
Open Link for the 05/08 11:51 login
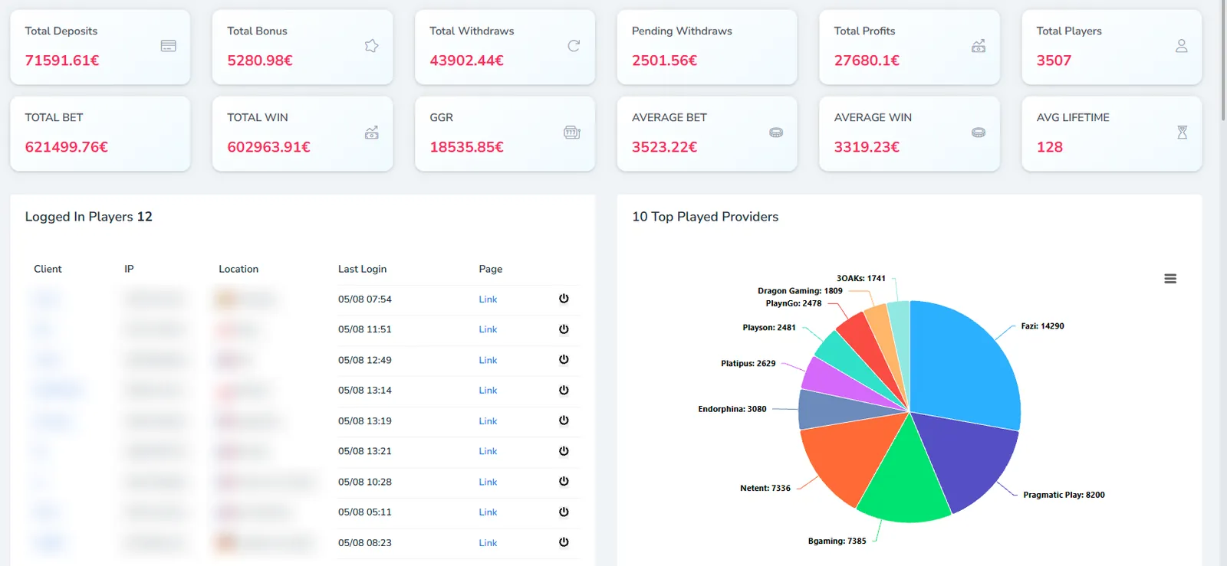tap(488, 329)
